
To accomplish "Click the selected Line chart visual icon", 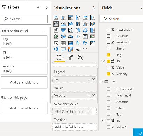I will [56, 24].
